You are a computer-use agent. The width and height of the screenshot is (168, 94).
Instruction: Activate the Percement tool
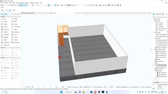tap(5, 35)
